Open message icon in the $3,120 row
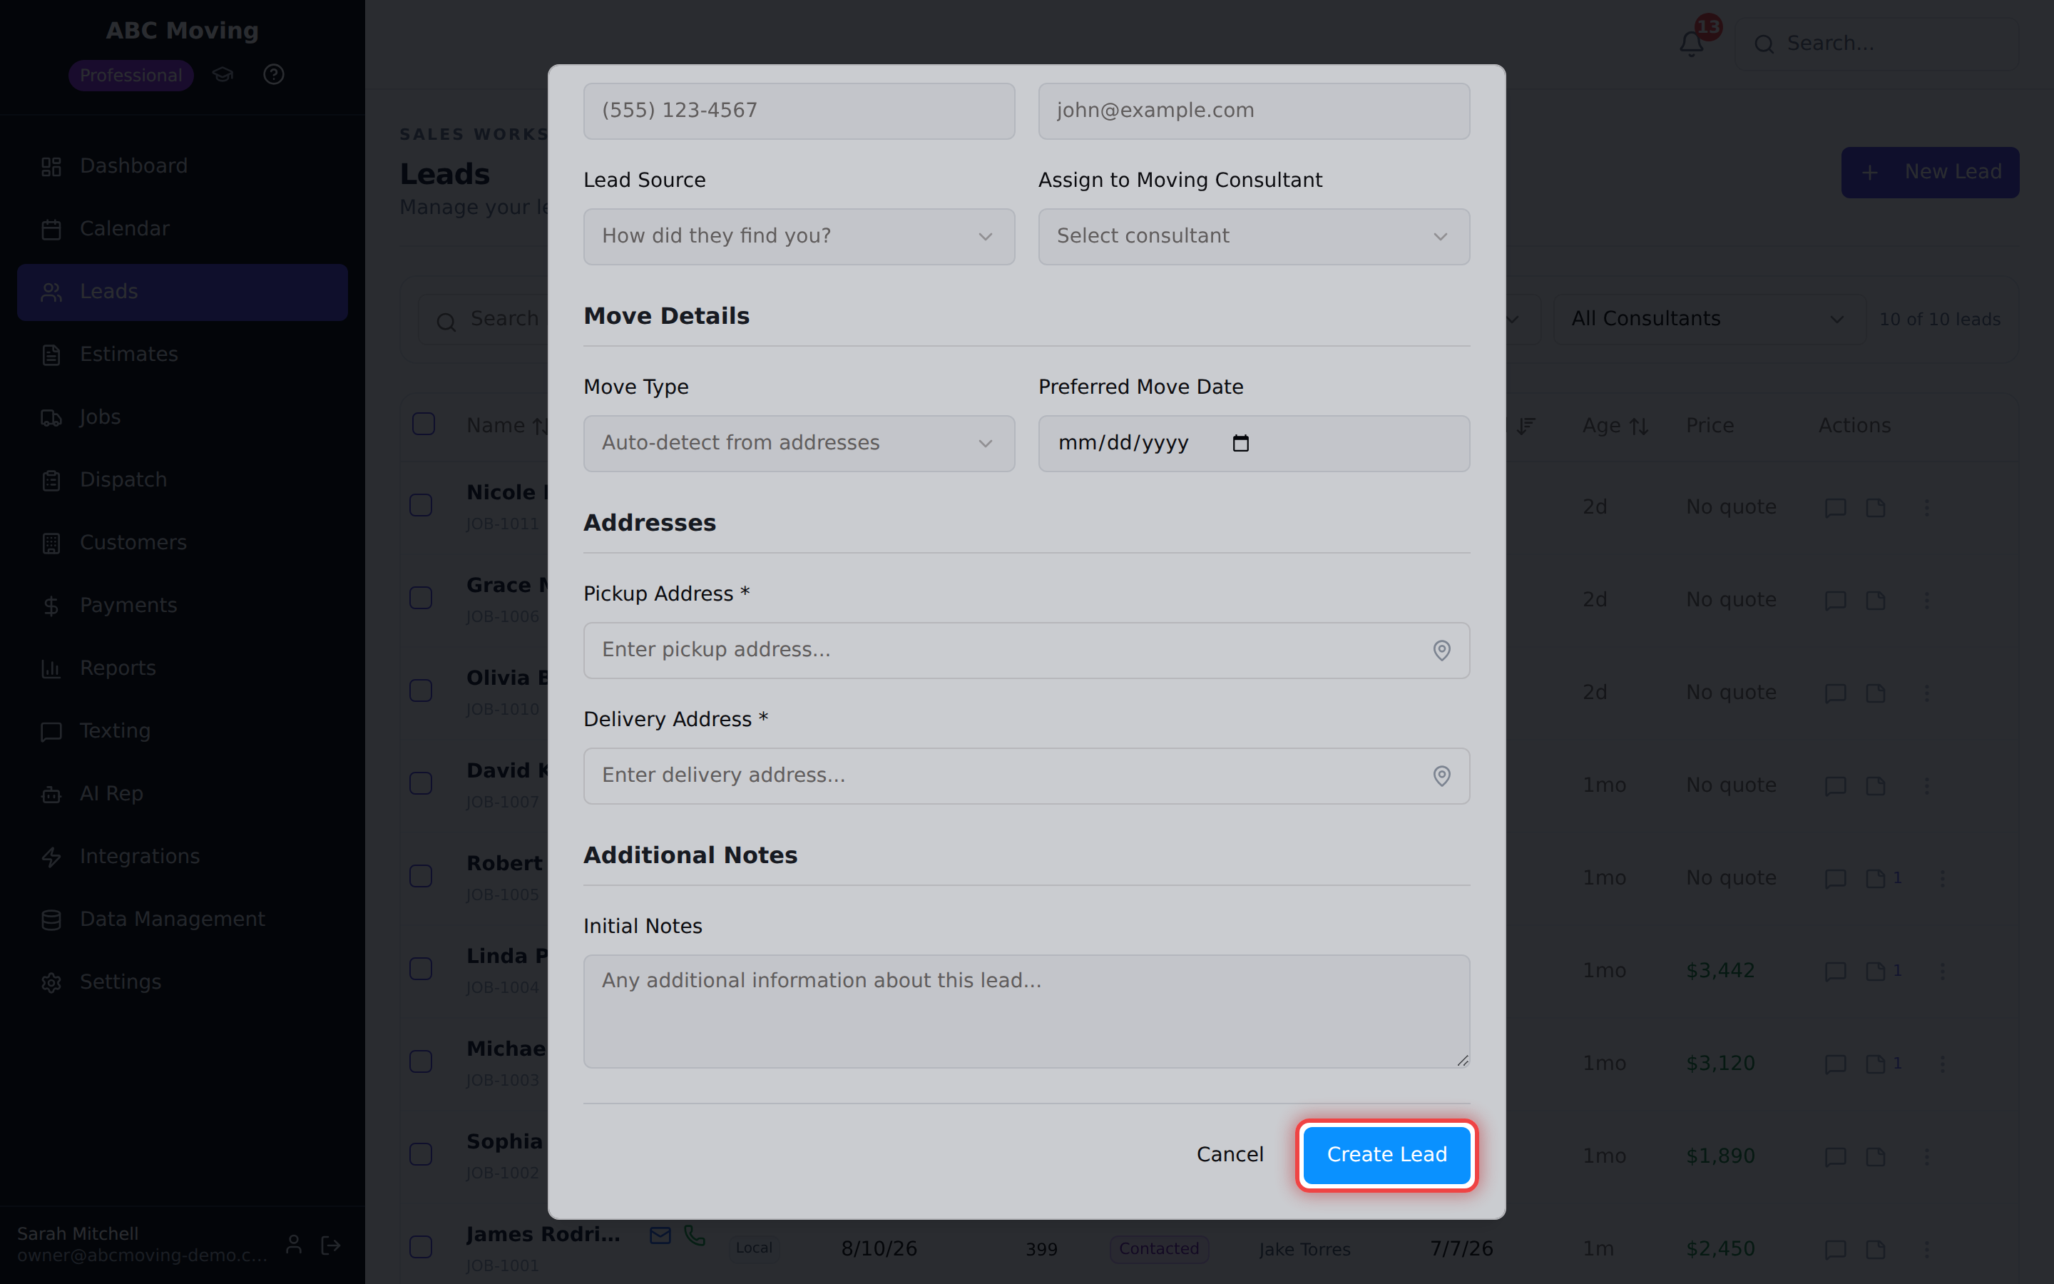 click(x=1835, y=1064)
